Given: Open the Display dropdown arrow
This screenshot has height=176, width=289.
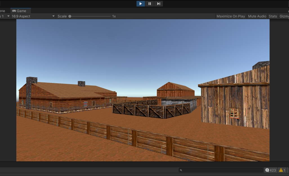Looking at the screenshot, I should 8,16.
